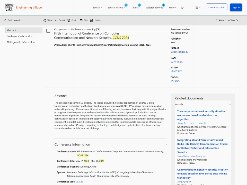Screen dimensions: 247x185
Task: Open the help question mark icon
Action: (x=182, y=8)
